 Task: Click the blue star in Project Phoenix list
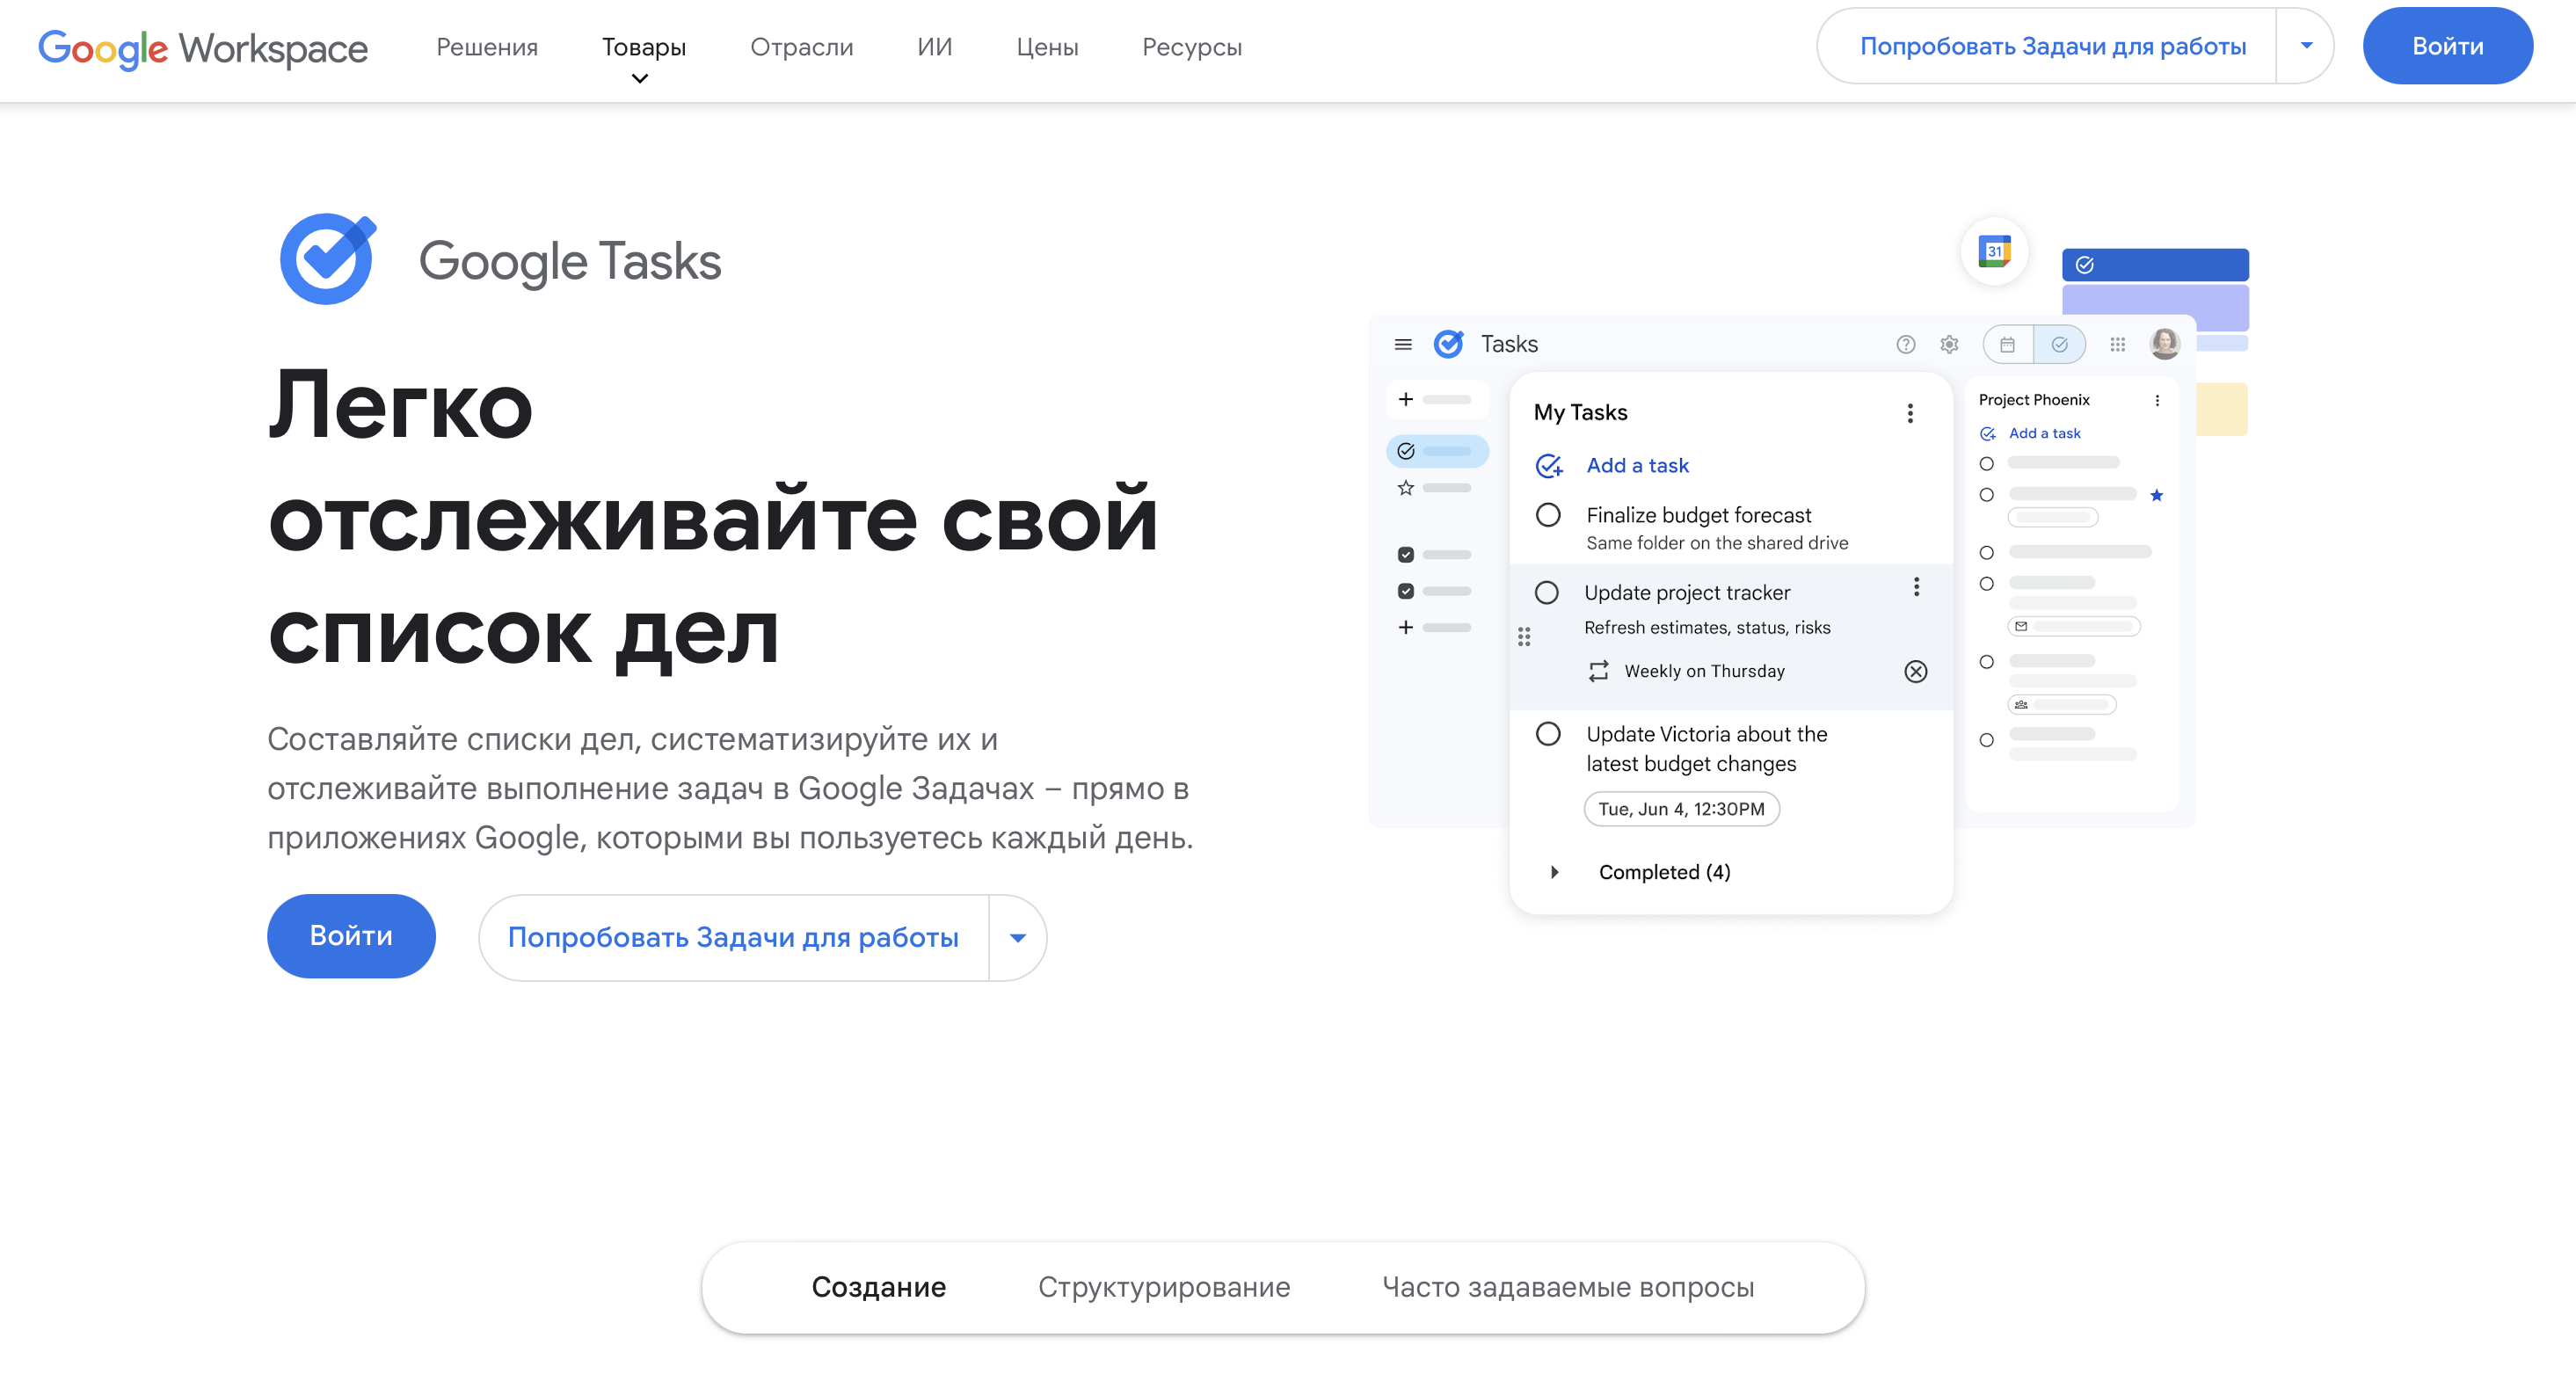[2157, 495]
